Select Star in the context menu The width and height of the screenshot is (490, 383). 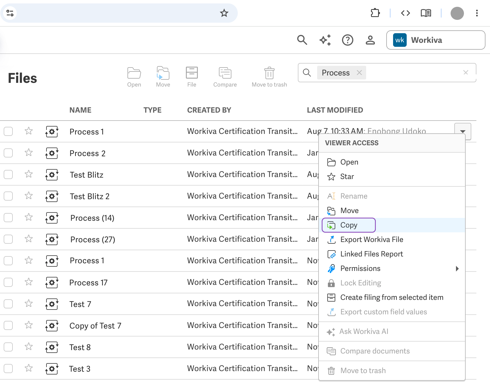(x=392, y=176)
